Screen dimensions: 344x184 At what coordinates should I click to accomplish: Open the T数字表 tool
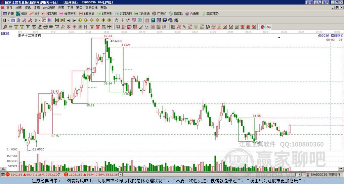pyautogui.click(x=142, y=13)
